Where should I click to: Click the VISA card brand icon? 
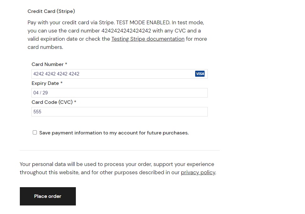(200, 74)
